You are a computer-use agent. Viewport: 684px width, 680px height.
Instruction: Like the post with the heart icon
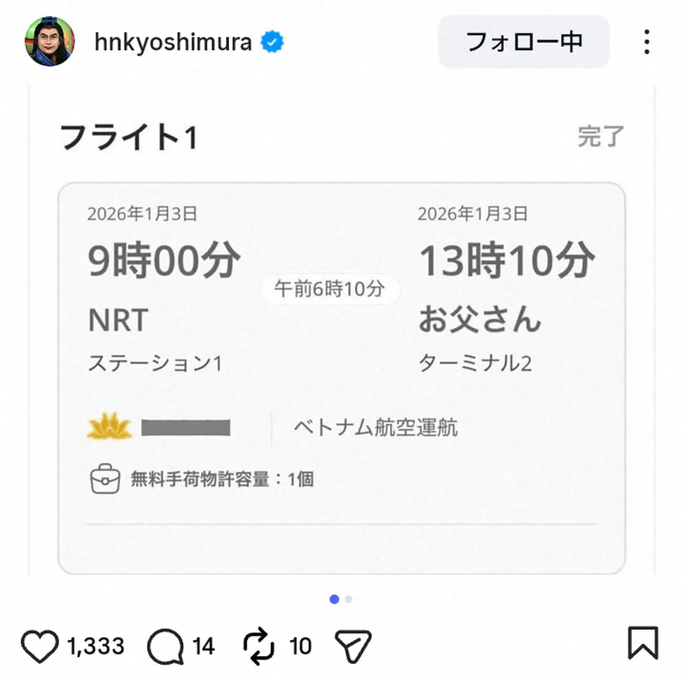tap(40, 646)
